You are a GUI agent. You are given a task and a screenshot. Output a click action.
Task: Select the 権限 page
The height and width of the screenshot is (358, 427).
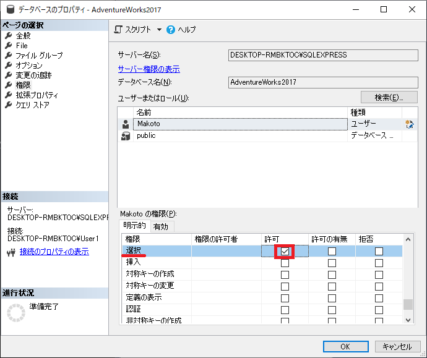(x=23, y=85)
